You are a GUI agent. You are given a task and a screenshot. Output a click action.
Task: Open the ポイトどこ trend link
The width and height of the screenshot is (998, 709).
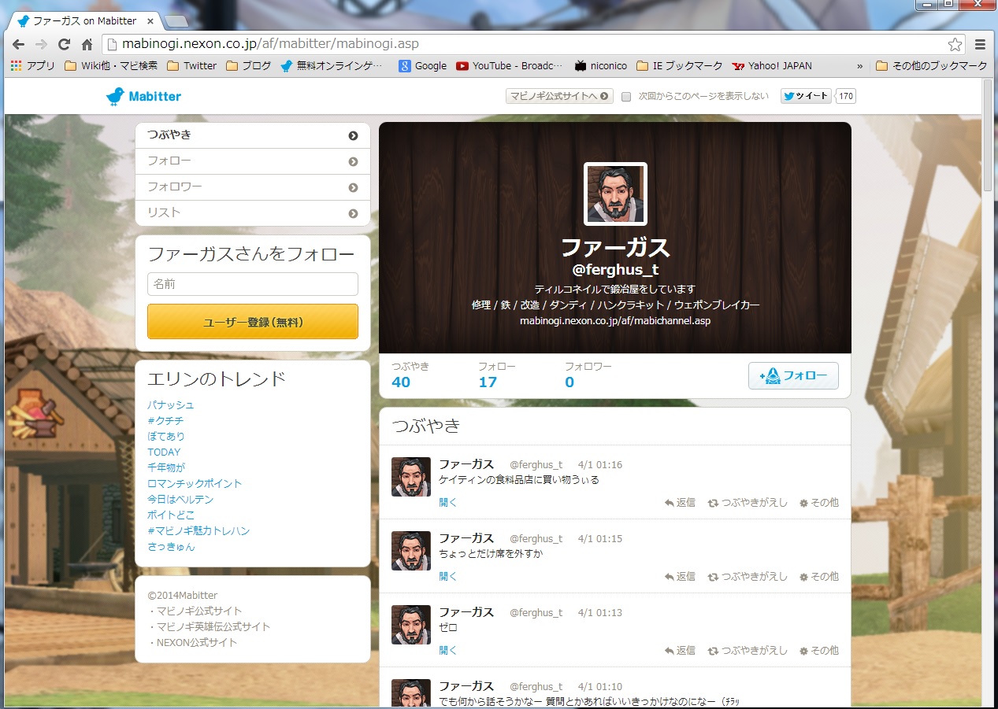(171, 515)
